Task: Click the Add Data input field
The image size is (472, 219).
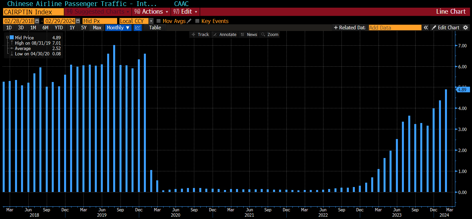Action: pyautogui.click(x=395, y=28)
